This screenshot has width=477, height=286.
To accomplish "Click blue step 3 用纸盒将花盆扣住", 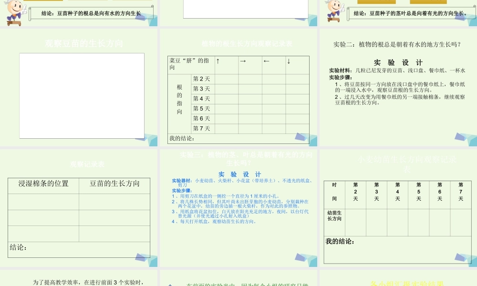I will (240, 214).
